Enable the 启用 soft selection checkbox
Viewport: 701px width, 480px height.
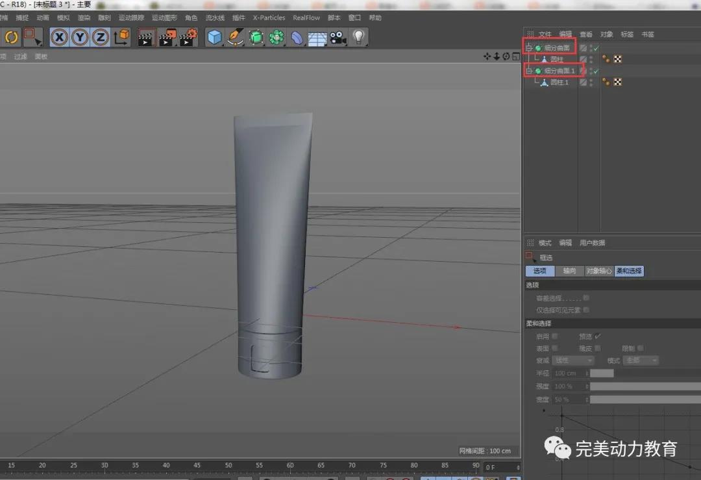[x=554, y=336]
